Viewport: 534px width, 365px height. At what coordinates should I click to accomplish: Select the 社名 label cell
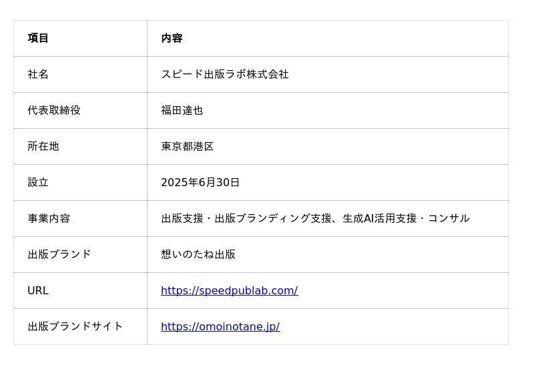pos(38,74)
